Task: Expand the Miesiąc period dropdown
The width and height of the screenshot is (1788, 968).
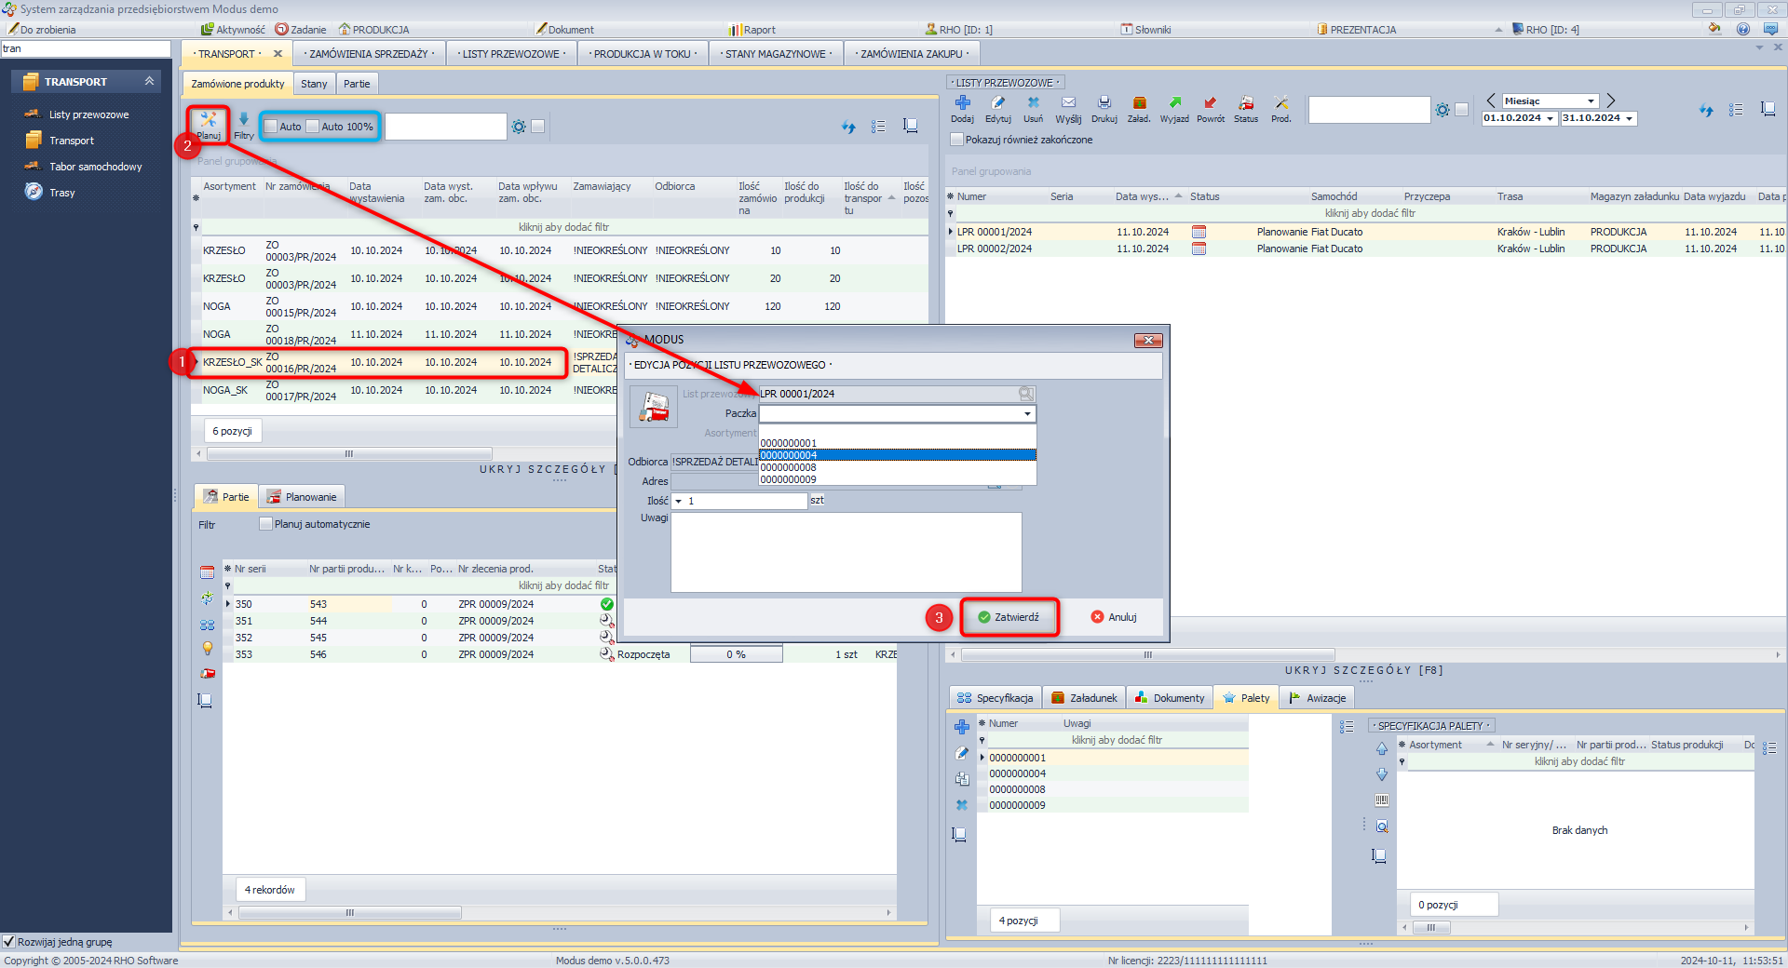Action: pyautogui.click(x=1591, y=101)
